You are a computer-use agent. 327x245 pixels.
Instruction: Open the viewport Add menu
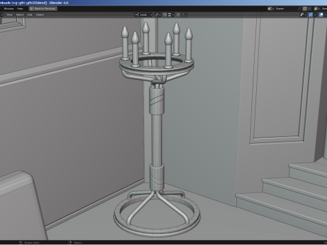30,15
